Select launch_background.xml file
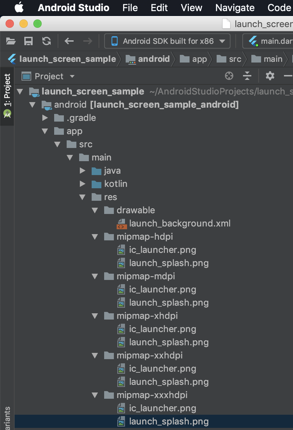The height and width of the screenshot is (430, 293). 179,223
